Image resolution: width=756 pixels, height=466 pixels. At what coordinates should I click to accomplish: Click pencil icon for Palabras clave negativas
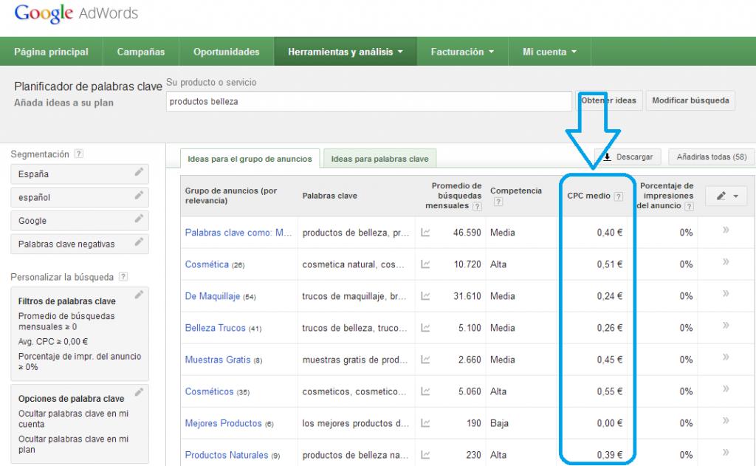pyautogui.click(x=138, y=242)
